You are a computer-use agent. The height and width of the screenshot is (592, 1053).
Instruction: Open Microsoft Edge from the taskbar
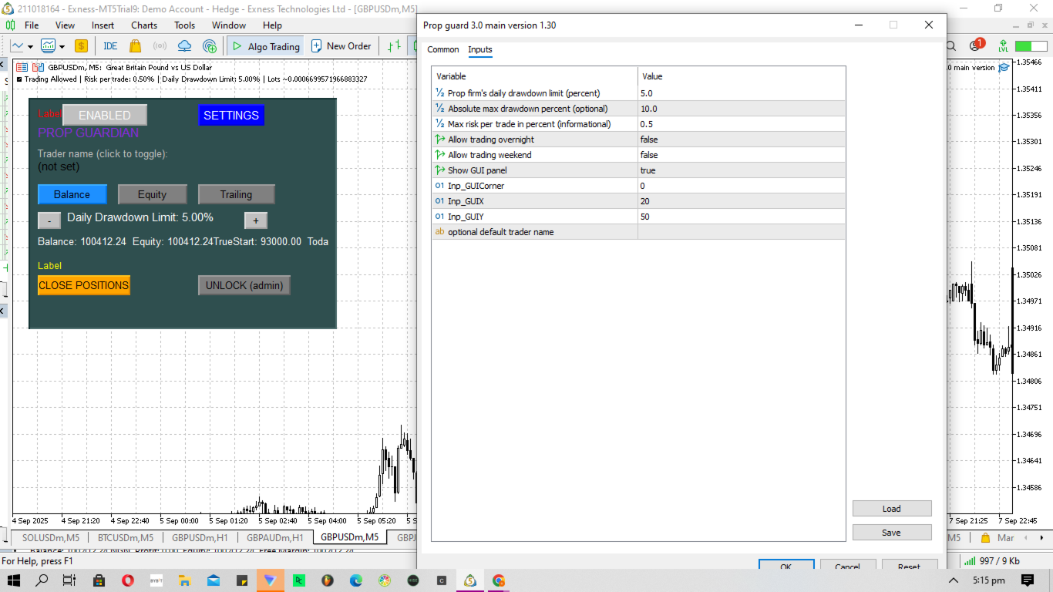point(355,580)
